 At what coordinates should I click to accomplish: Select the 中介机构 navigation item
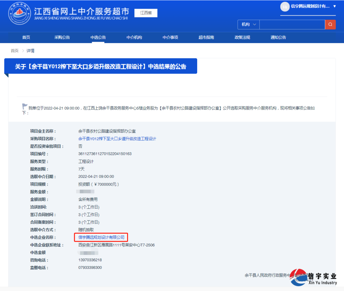click(x=134, y=37)
